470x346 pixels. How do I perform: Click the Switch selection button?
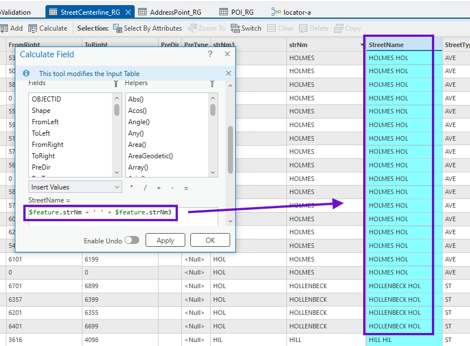coord(246,28)
